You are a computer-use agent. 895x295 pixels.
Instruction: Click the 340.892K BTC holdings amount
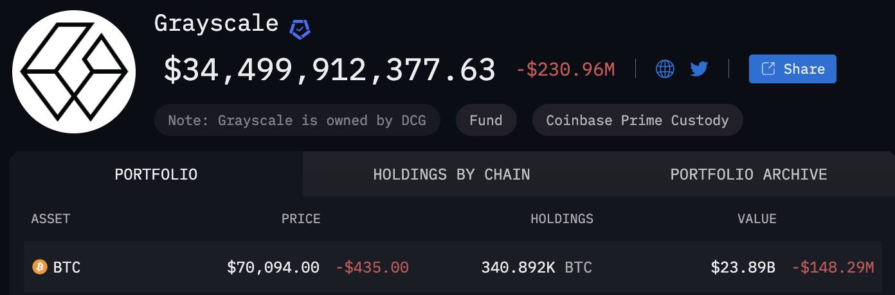(x=536, y=267)
